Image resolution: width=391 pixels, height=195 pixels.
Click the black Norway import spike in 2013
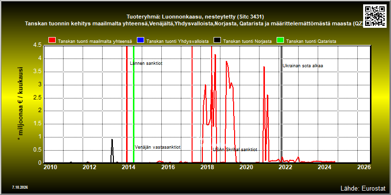coord(112,151)
